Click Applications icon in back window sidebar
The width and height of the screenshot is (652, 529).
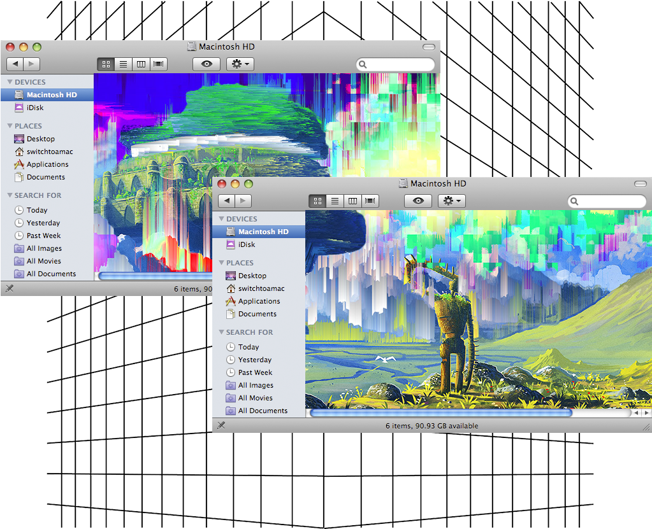tap(18, 164)
